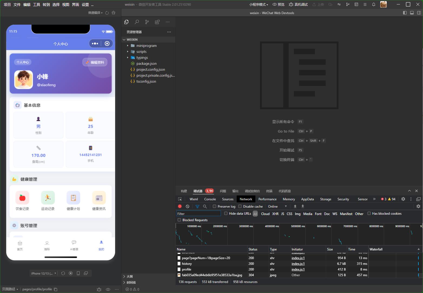Image resolution: width=423 pixels, height=293 pixels.
Task: Filter requests by XHR type
Action: pyautogui.click(x=275, y=214)
